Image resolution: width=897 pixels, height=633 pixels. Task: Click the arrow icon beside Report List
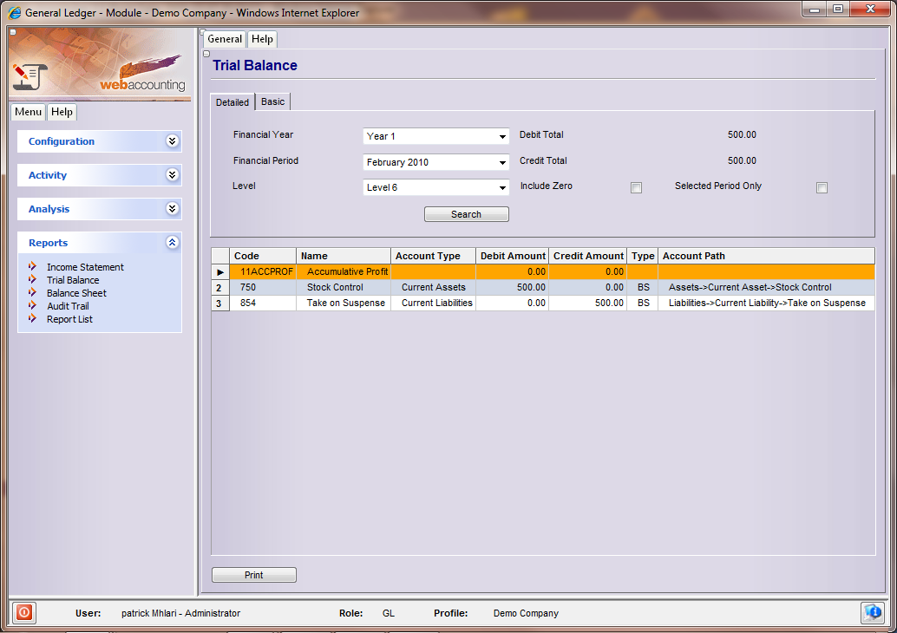33,319
